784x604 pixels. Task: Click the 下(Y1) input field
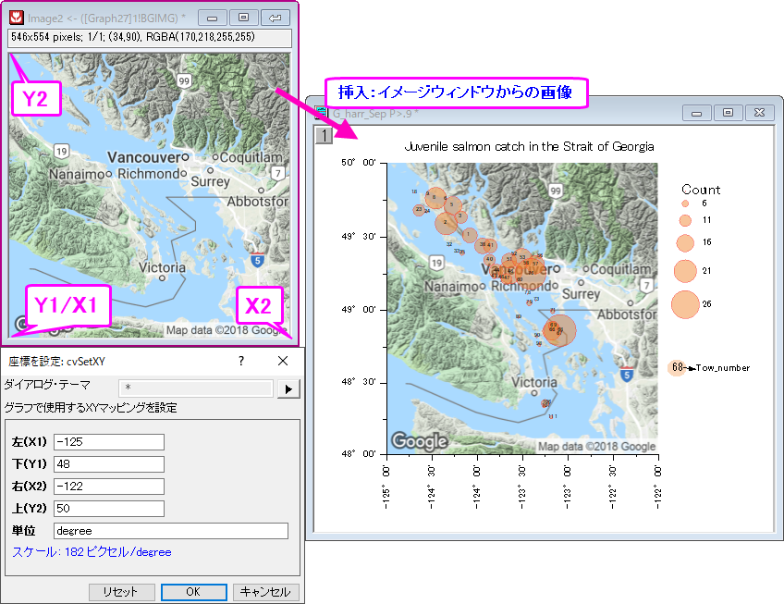(109, 464)
